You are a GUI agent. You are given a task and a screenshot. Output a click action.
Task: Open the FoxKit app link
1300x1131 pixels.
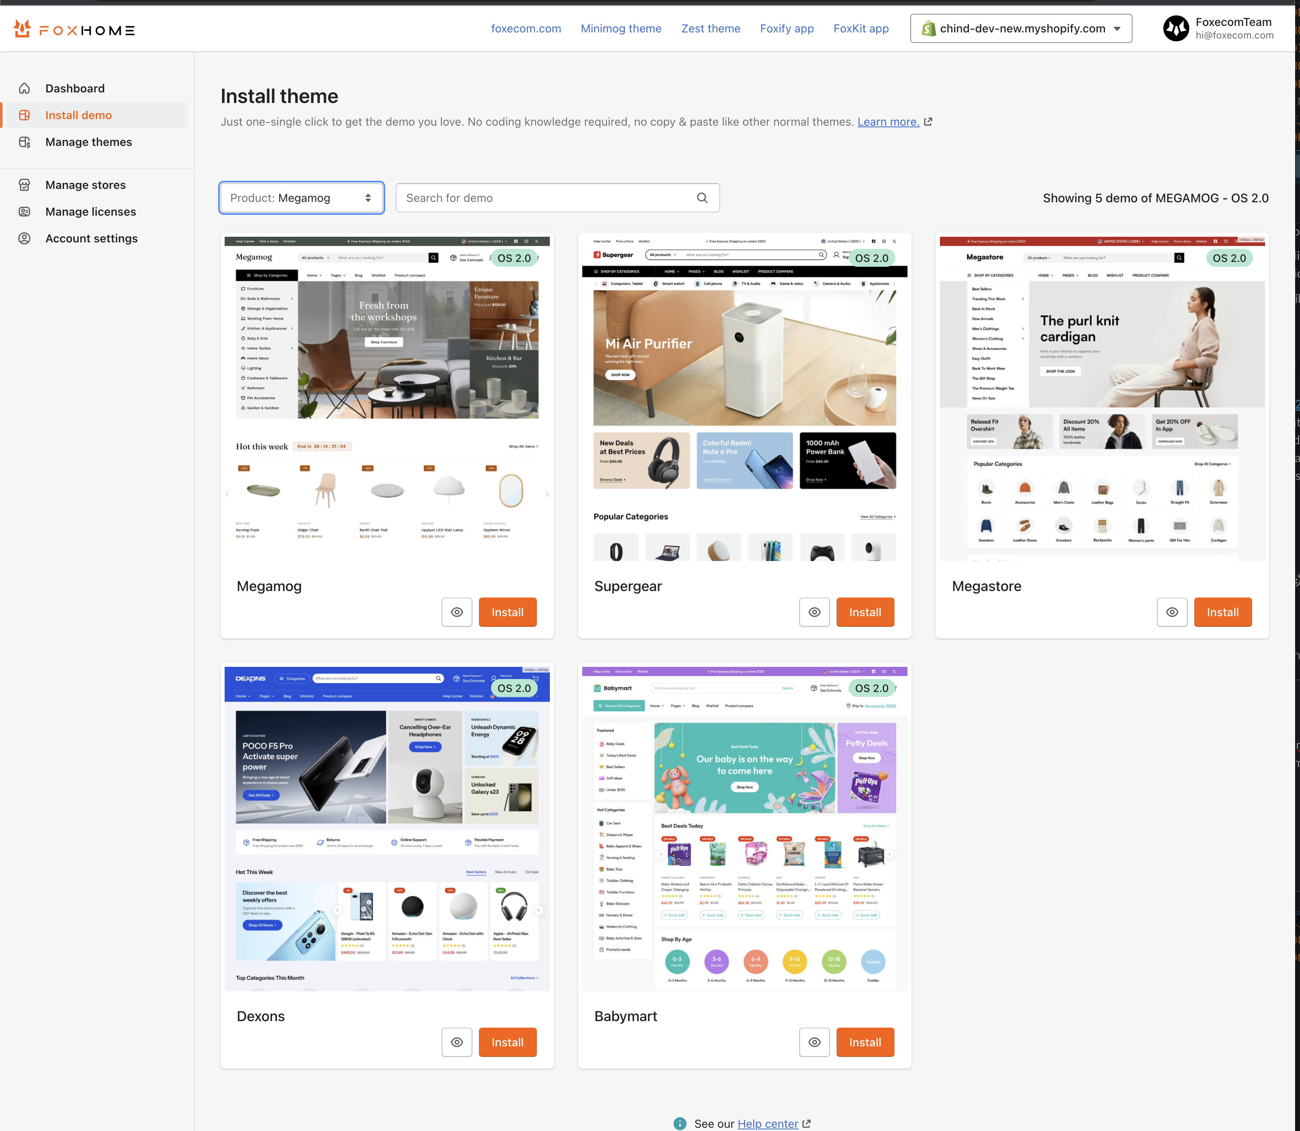(860, 28)
